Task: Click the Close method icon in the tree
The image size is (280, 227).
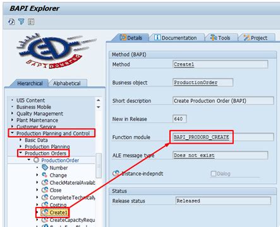Action: click(x=45, y=190)
